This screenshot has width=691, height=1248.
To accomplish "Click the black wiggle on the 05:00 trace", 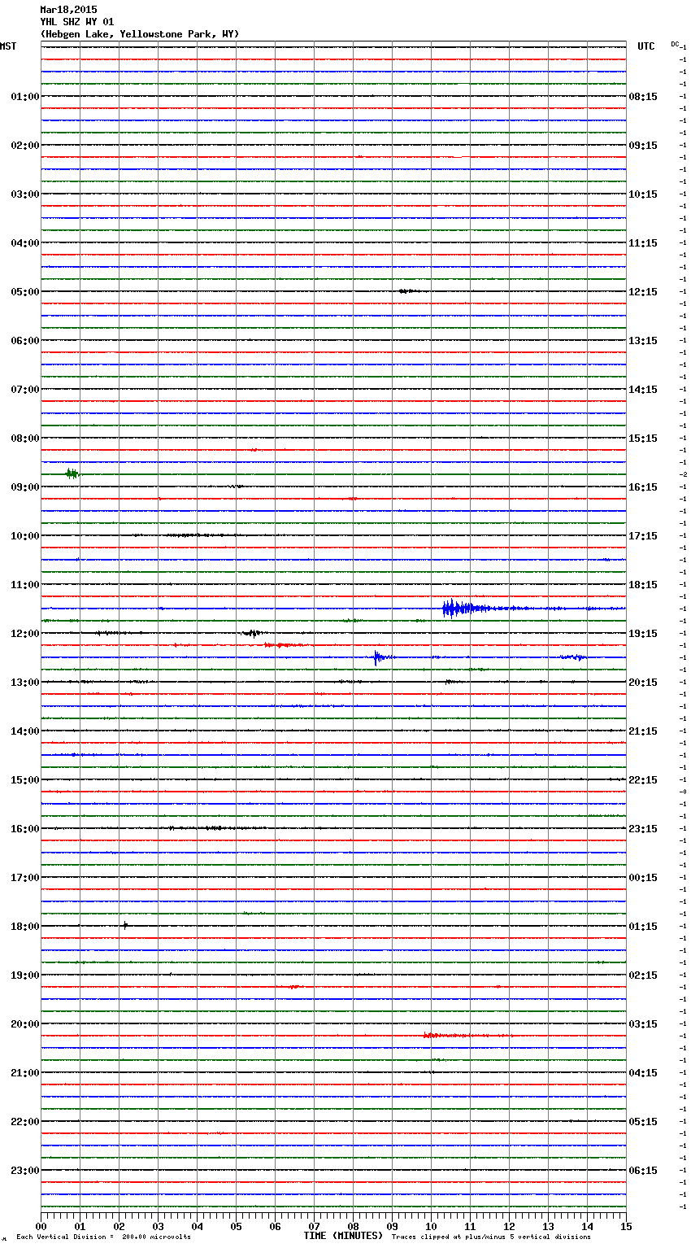I will click(x=409, y=291).
